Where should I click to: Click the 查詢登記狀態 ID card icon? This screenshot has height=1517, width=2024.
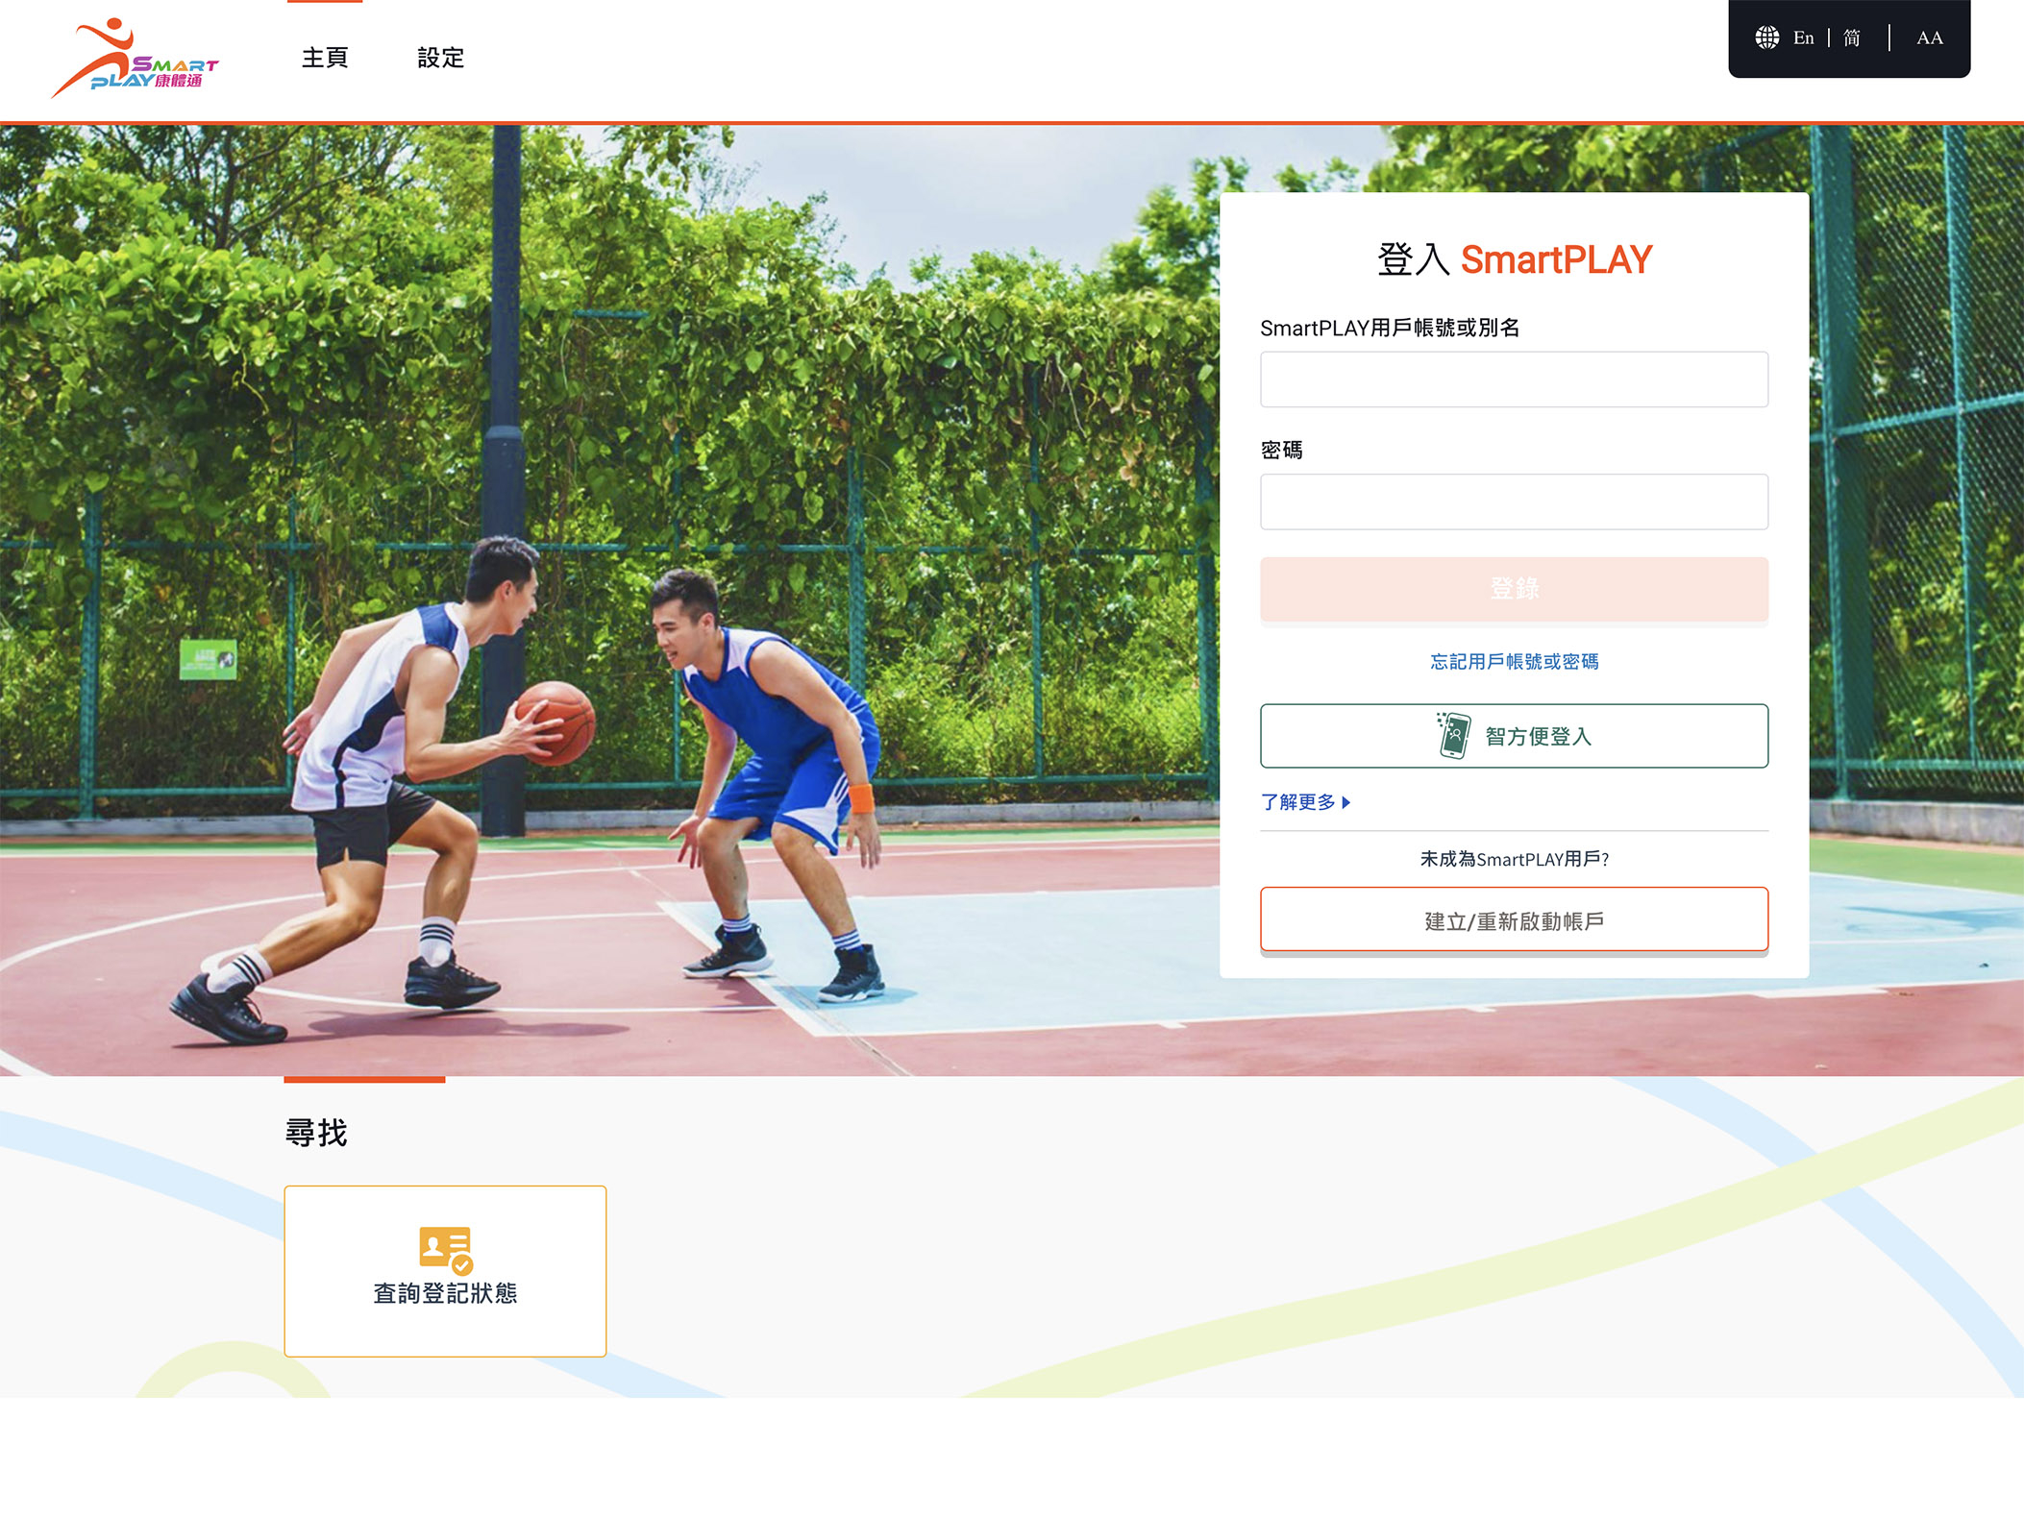[x=445, y=1249]
